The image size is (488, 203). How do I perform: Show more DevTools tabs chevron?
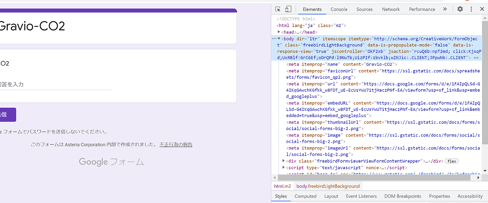[445, 9]
